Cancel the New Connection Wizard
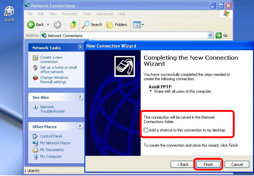Screen dimensions: 254x176 click(237, 165)
